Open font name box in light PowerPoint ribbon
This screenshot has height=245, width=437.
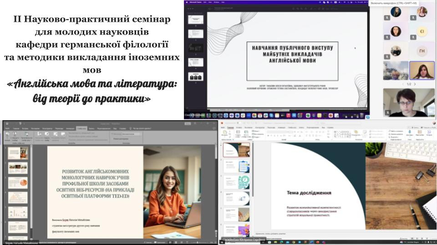280,132
